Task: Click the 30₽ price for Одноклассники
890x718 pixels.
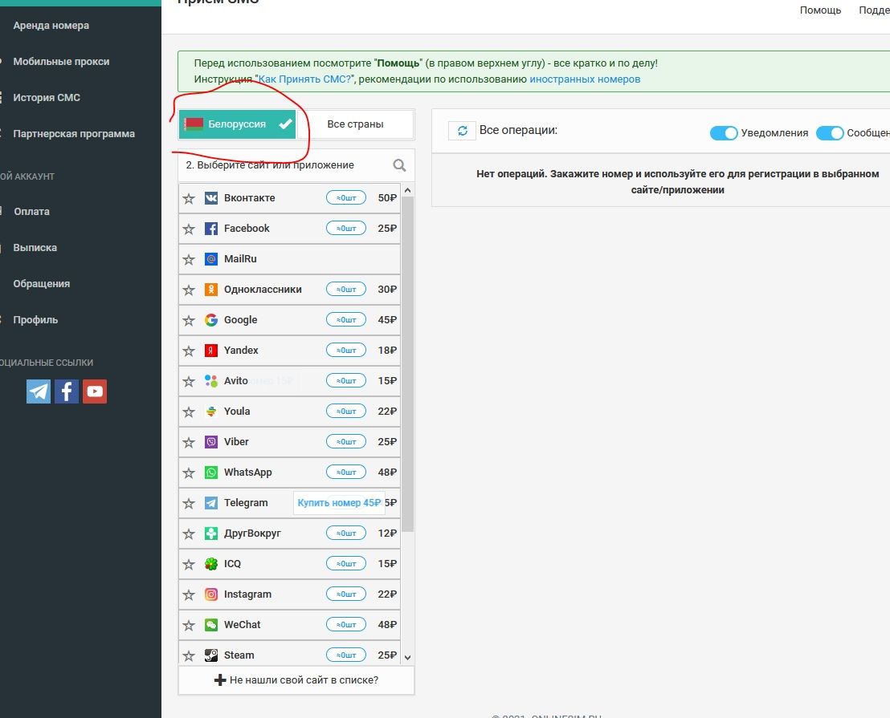Action: [x=387, y=289]
